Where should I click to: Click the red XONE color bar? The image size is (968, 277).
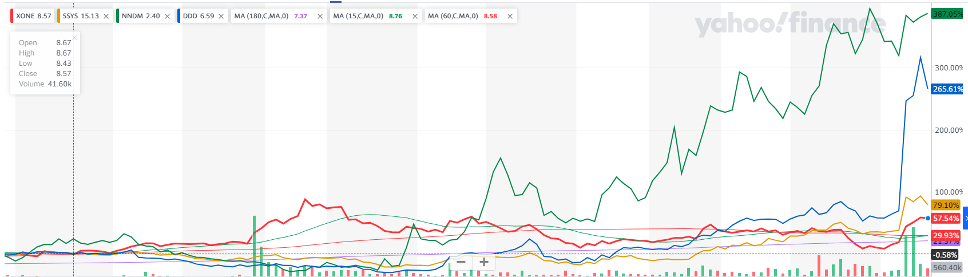[x=11, y=16]
